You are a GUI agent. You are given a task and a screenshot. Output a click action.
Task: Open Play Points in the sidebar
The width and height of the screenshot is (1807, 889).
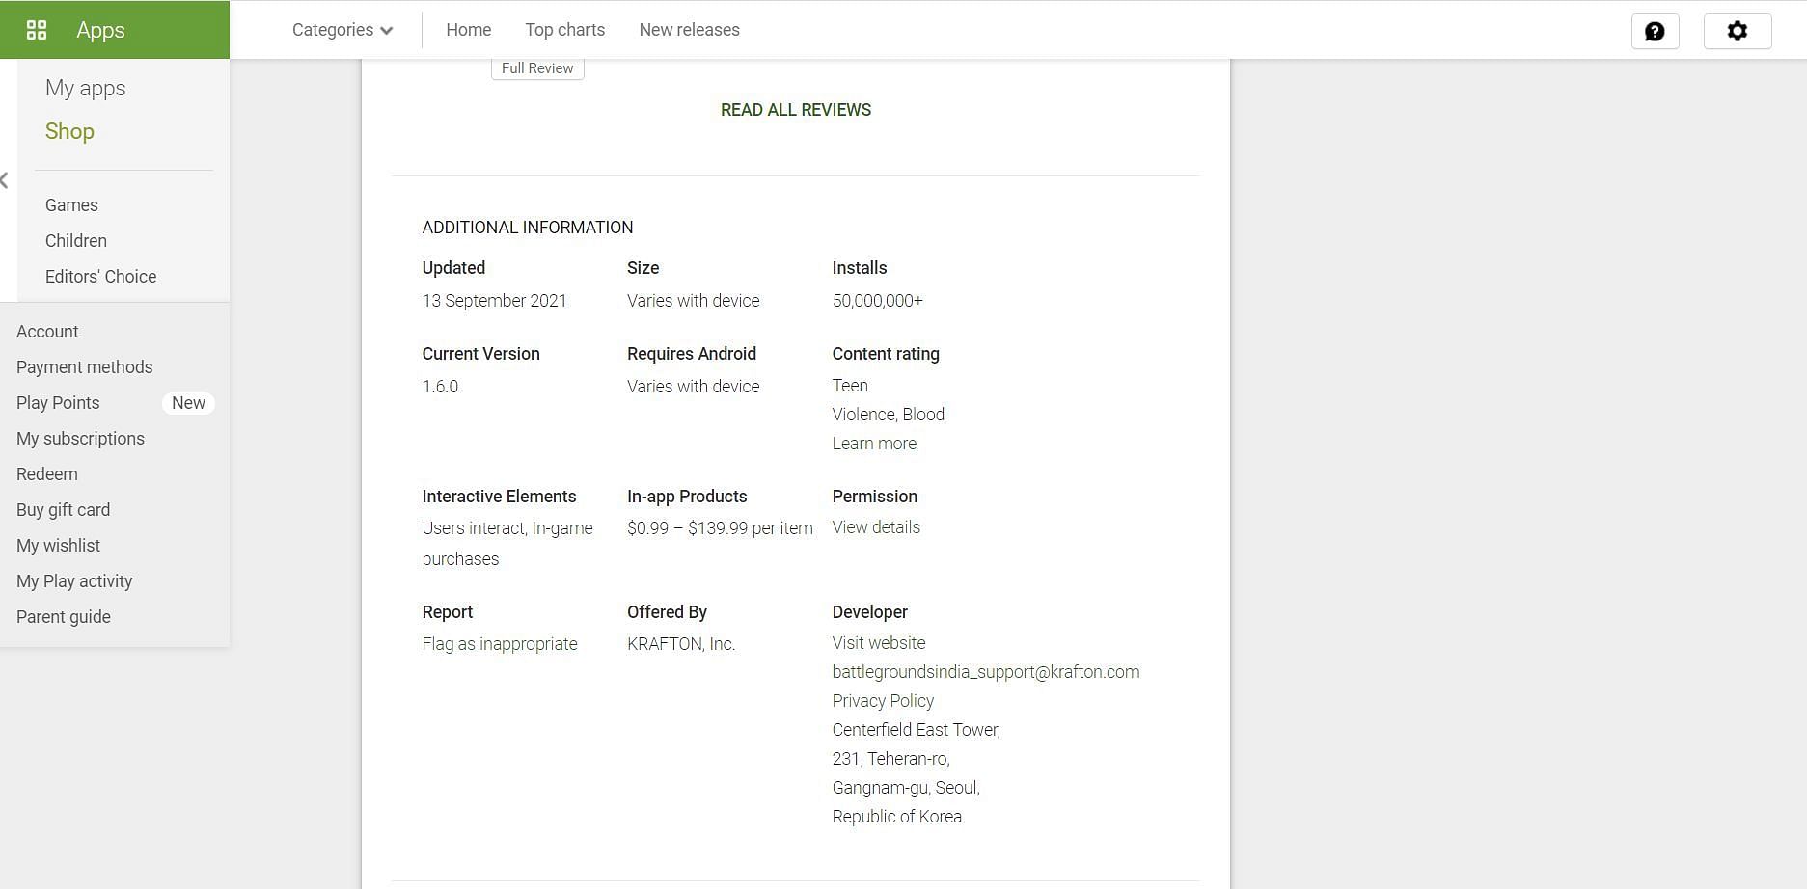click(58, 403)
